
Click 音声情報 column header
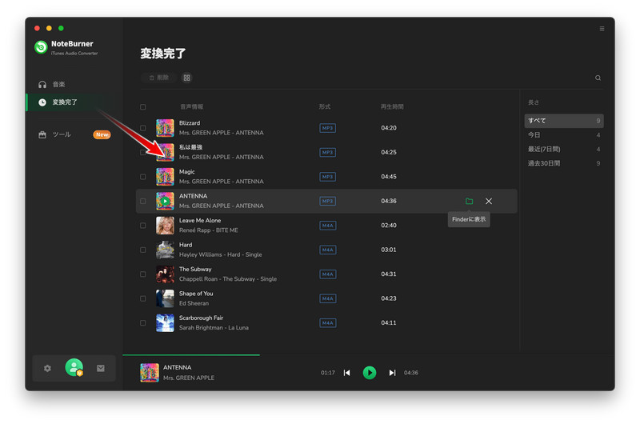tap(192, 107)
